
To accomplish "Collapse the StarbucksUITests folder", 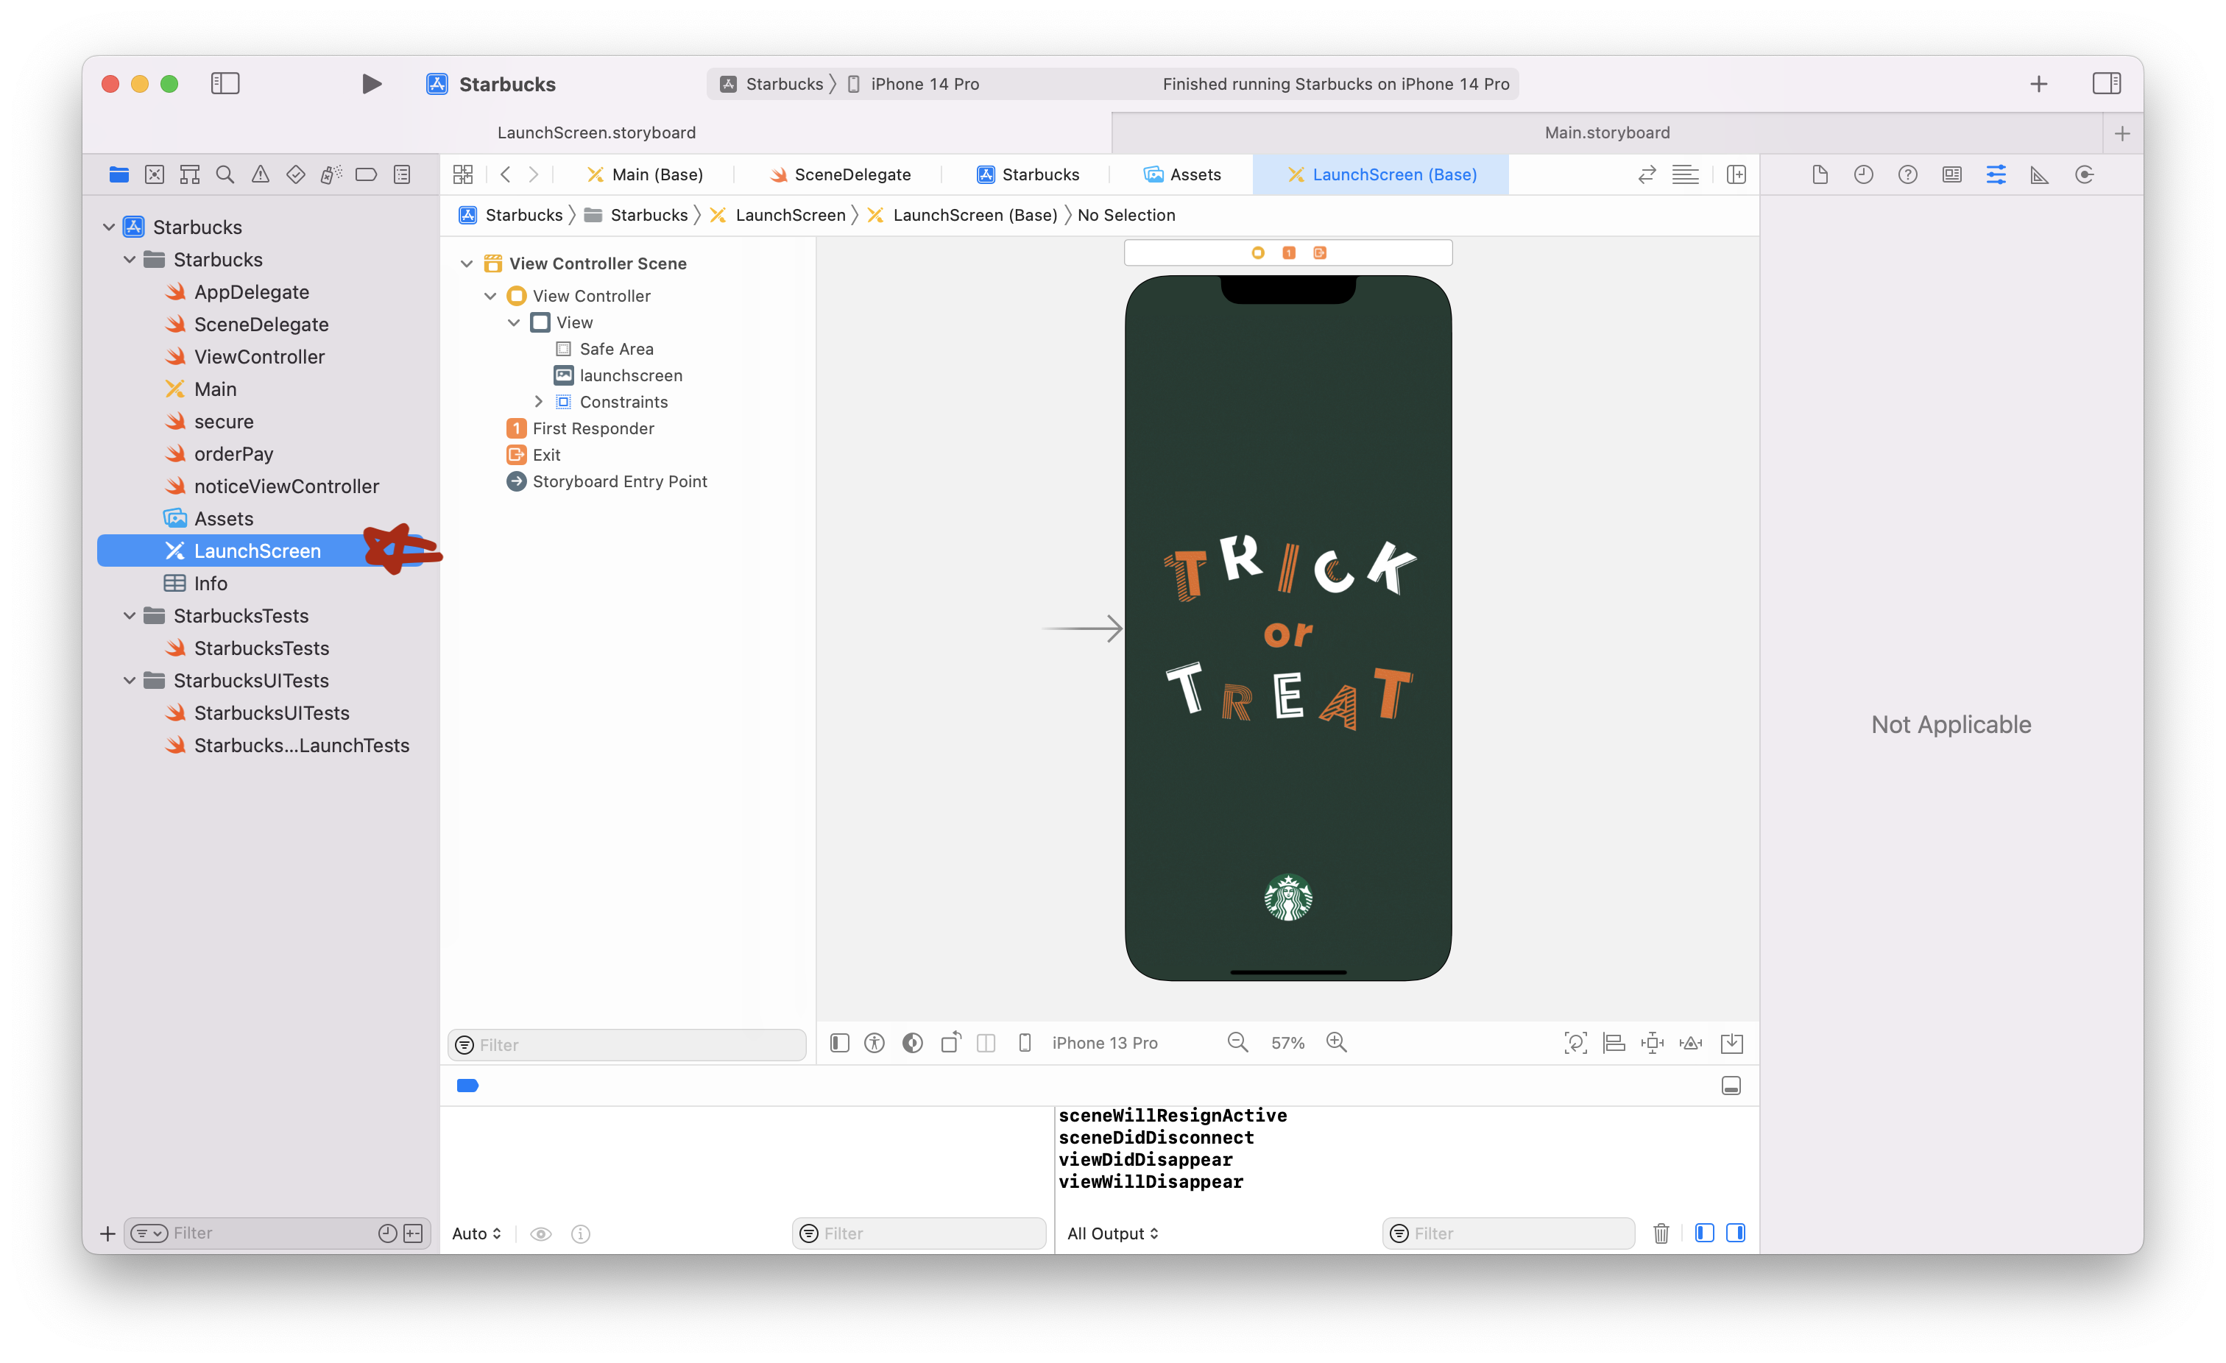I will (x=130, y=680).
